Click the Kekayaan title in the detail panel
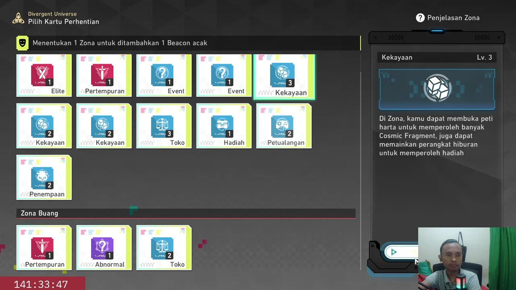 (x=397, y=57)
